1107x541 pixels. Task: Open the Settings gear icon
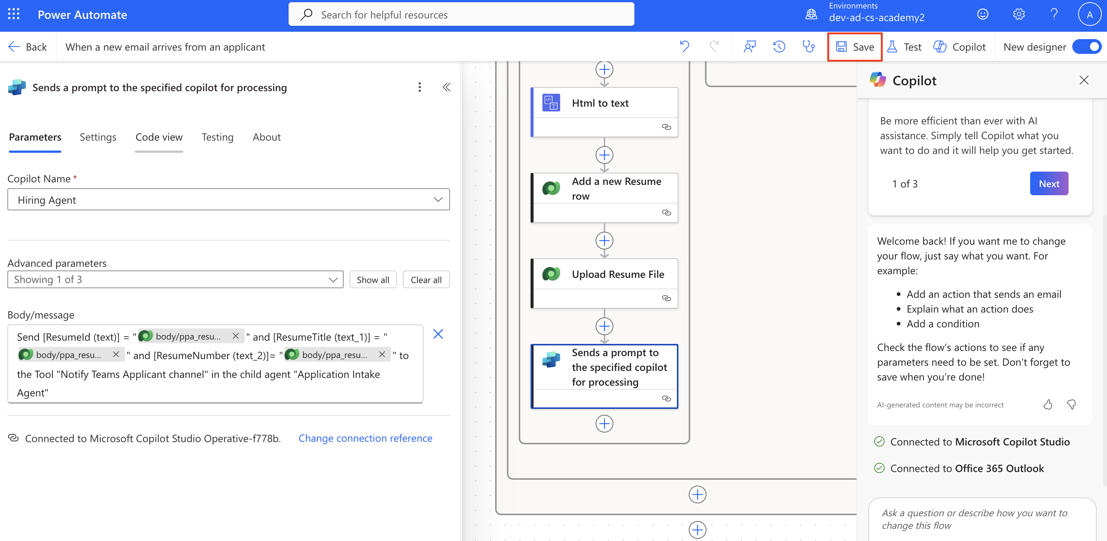pyautogui.click(x=1018, y=15)
